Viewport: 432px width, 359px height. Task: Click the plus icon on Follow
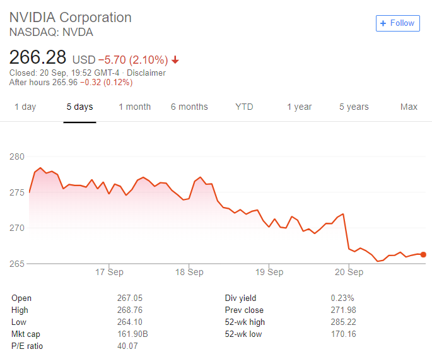382,23
